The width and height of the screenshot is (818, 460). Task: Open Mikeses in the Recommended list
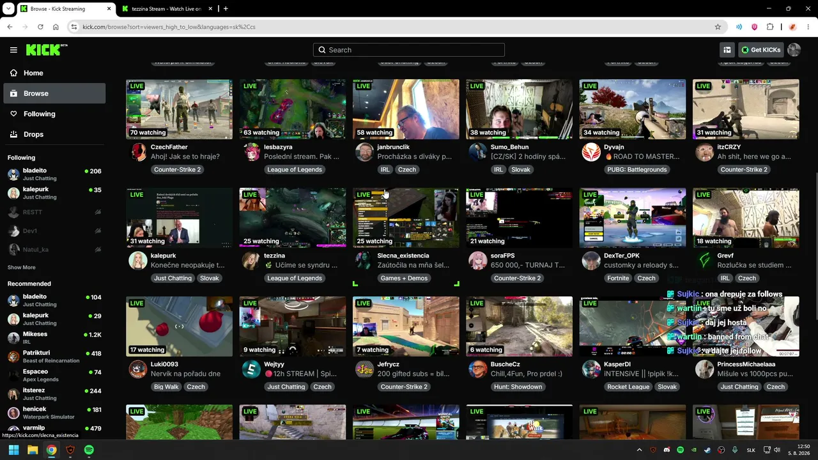(54, 337)
